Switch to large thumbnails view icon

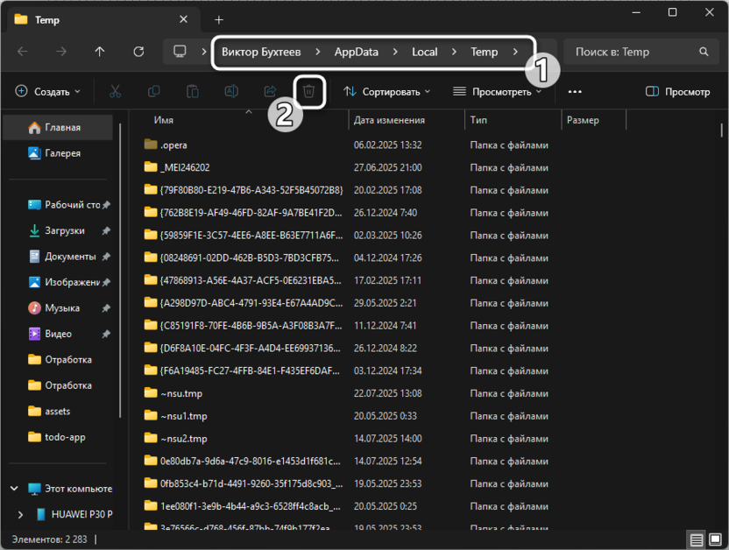714,539
